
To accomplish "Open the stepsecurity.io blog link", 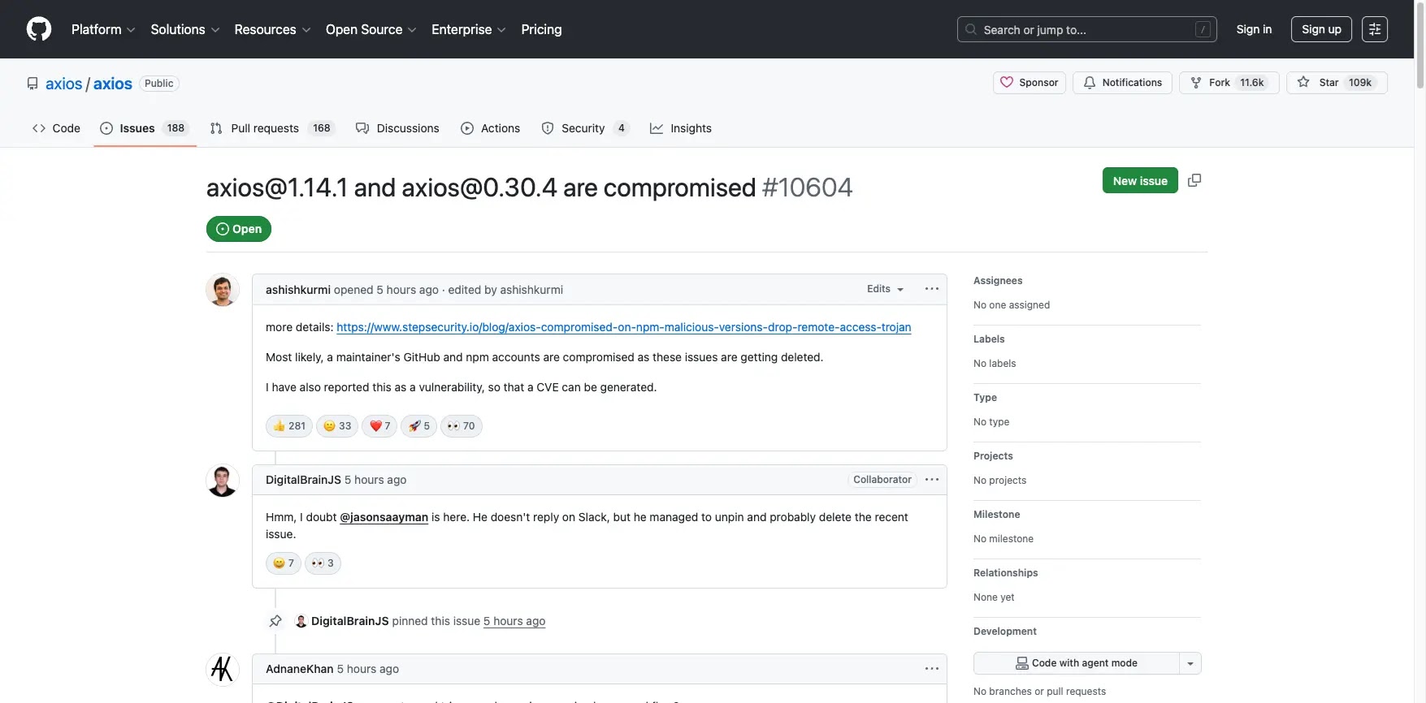I will pyautogui.click(x=623, y=327).
